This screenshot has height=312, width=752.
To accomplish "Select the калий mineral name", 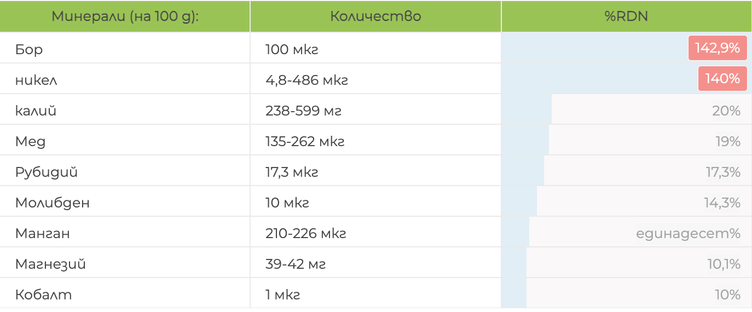I will click(36, 111).
